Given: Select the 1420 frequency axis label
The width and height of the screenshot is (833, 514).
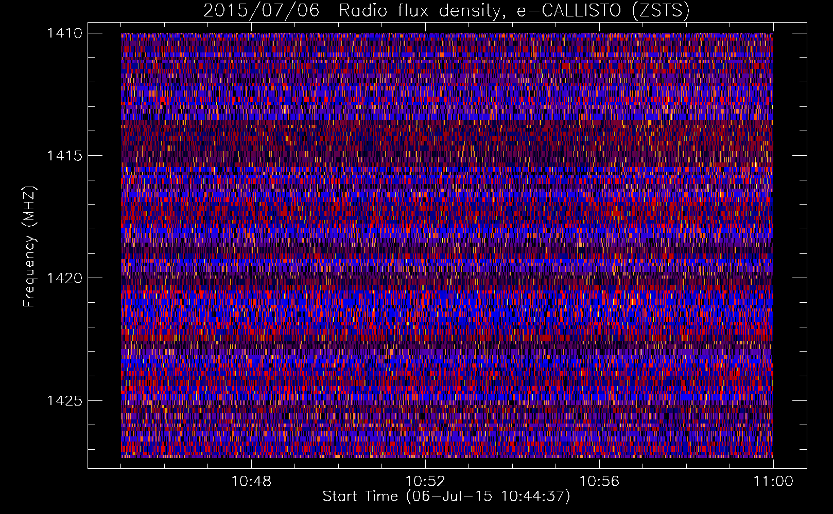Looking at the screenshot, I should (64, 278).
